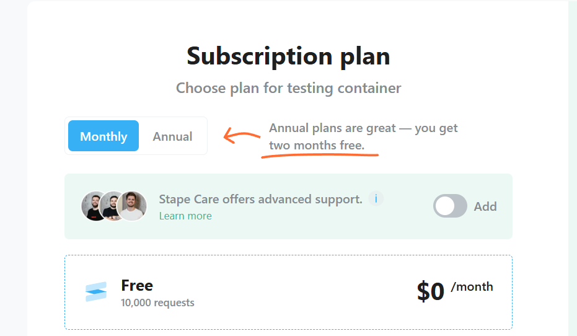The width and height of the screenshot is (577, 336).
Task: Open the Learn more link
Action: click(x=185, y=216)
